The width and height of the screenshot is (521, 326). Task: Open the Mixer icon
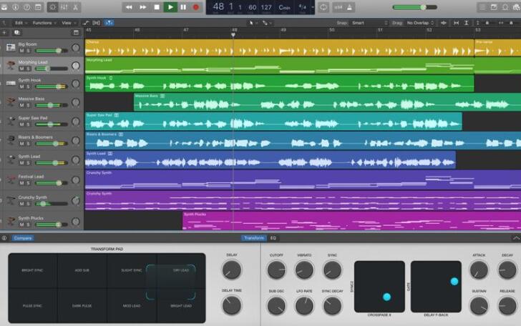coord(64,7)
